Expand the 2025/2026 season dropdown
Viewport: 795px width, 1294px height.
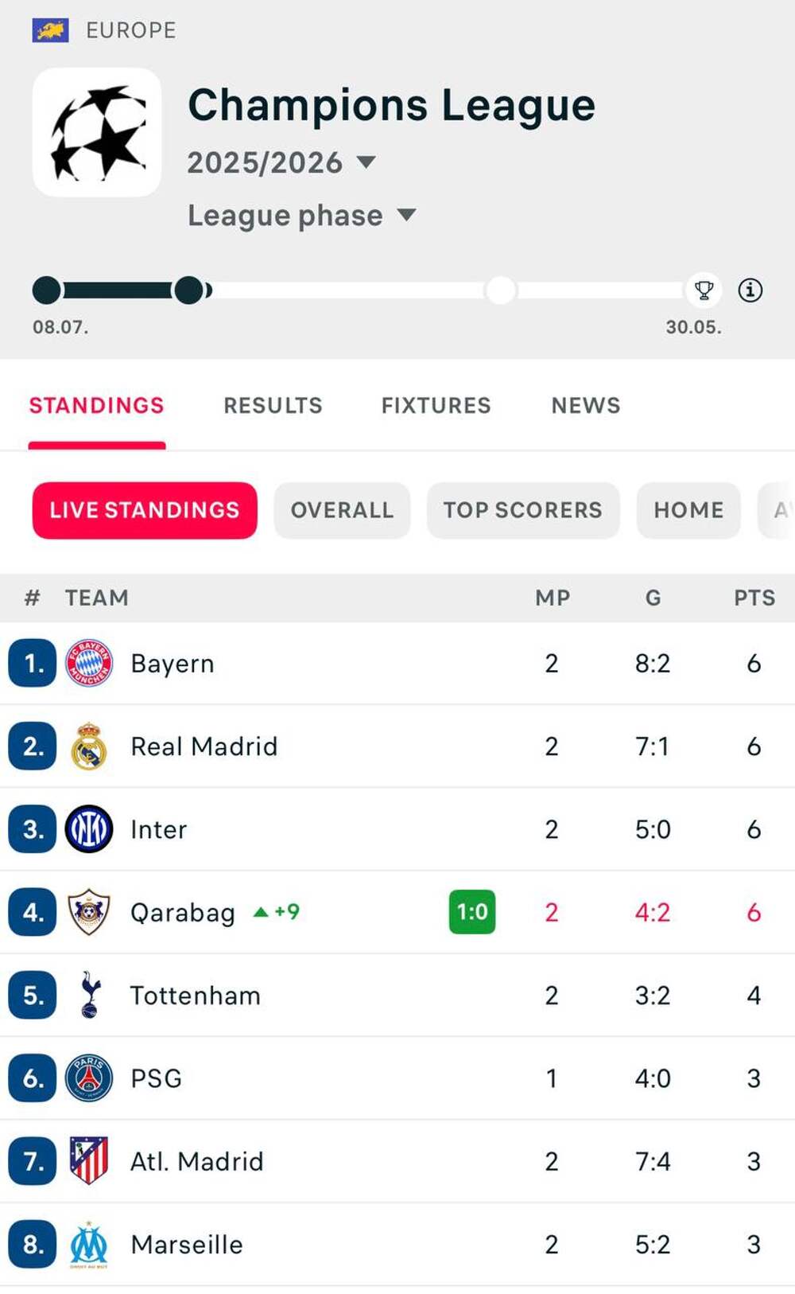click(x=281, y=163)
